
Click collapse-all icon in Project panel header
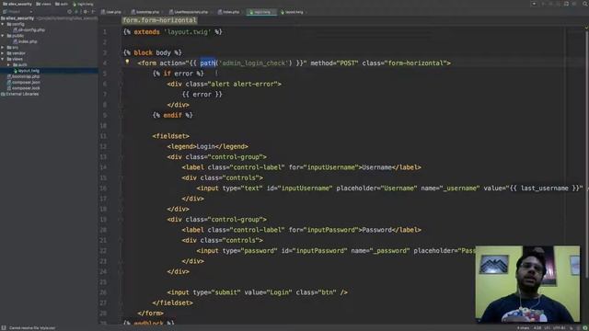coord(76,12)
